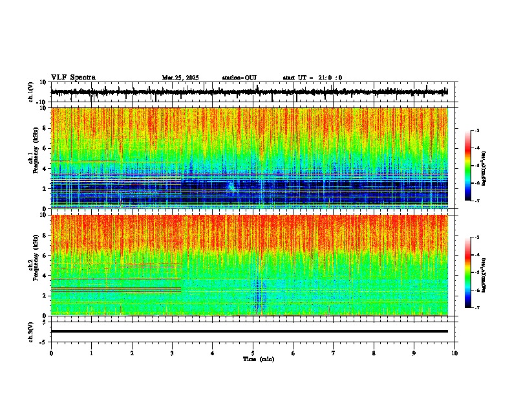The height and width of the screenshot is (396, 512).
Task: Select the date text "Mar.25, 2025"
Action: [x=180, y=78]
